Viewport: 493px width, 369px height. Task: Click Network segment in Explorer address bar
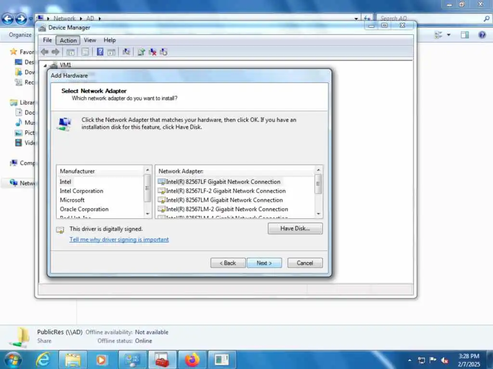[x=65, y=19]
